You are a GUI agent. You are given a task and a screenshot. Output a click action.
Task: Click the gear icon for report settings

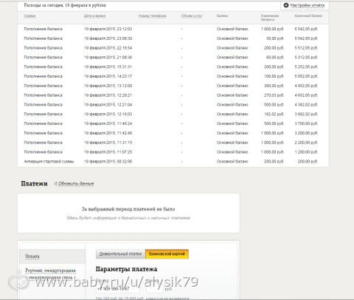coord(286,5)
